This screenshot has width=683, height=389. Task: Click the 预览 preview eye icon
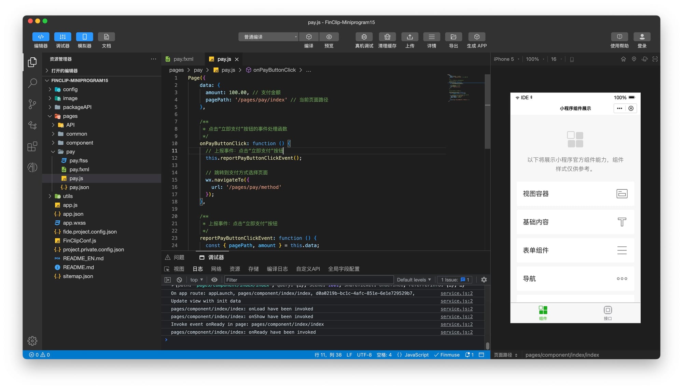coord(329,37)
